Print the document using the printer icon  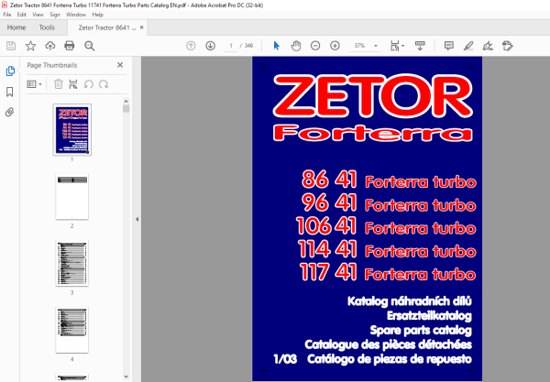coord(70,46)
